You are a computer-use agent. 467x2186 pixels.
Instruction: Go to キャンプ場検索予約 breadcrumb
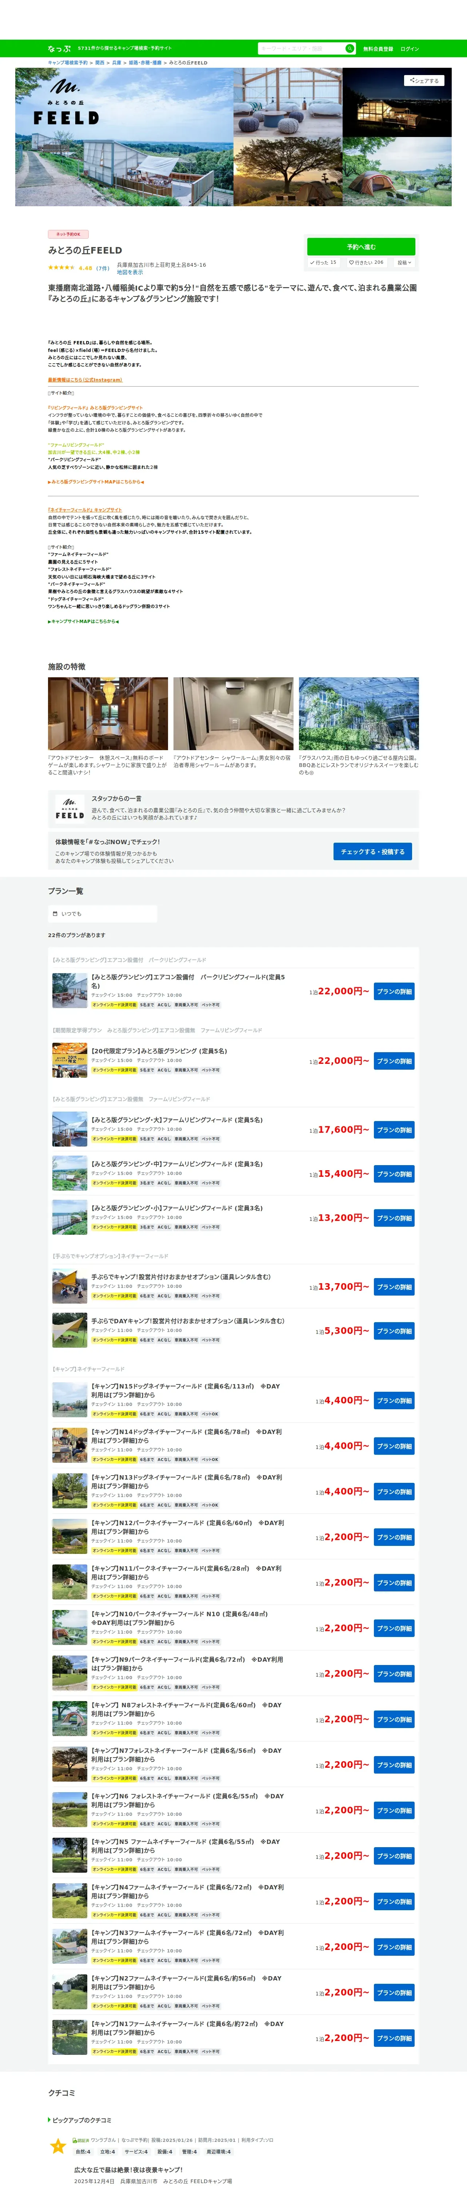click(68, 63)
